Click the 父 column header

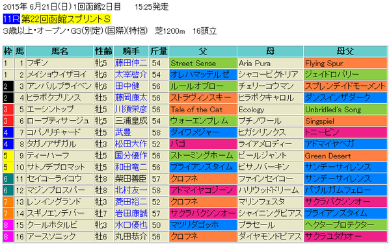tap(203, 51)
